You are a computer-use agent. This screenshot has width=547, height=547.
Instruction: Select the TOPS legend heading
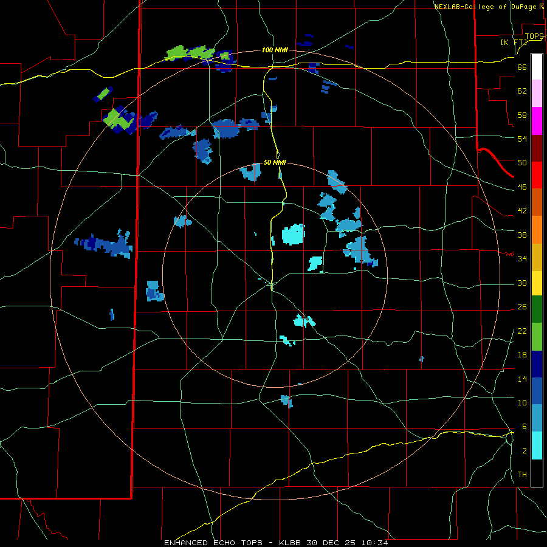[x=534, y=36]
